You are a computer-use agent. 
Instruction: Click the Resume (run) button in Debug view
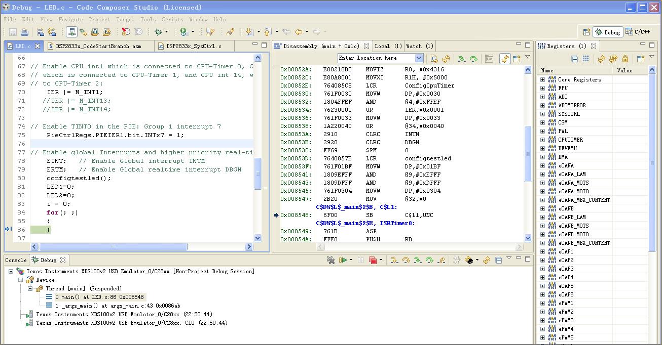coord(343,260)
